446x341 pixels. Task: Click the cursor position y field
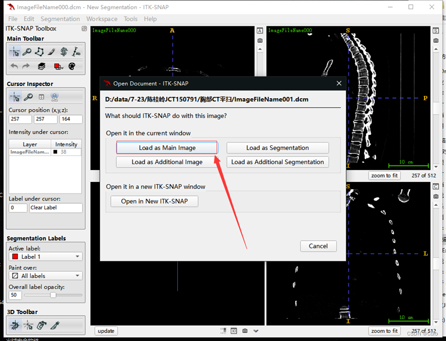[x=46, y=119]
